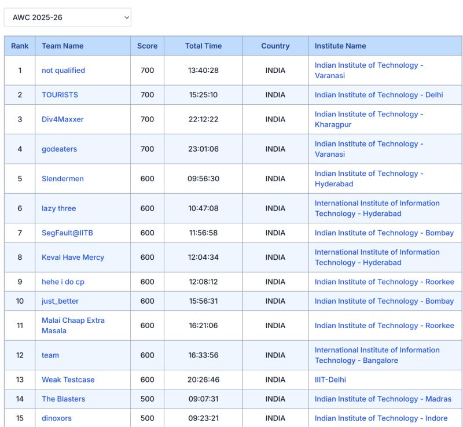Select the total time 09:56:30
The height and width of the screenshot is (427, 463).
tap(204, 179)
